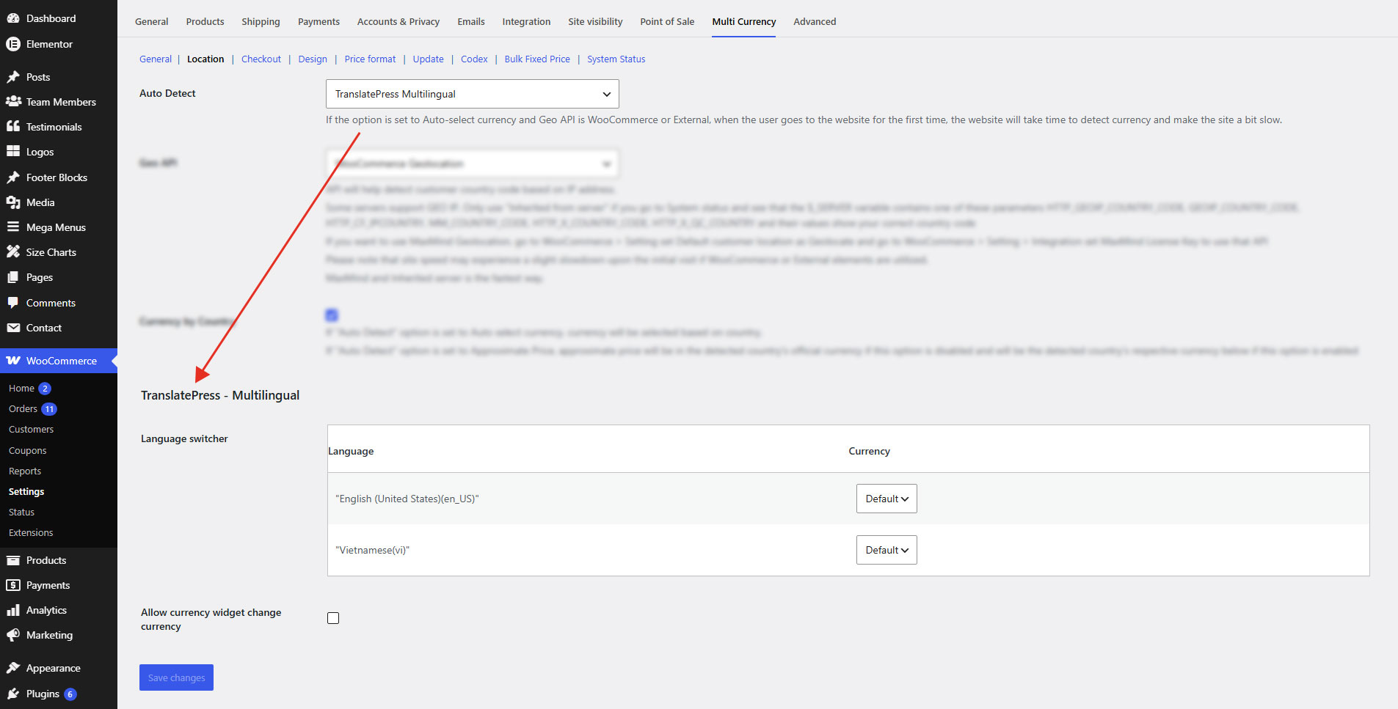The height and width of the screenshot is (709, 1398).
Task: Click the Size Charts tools icon
Action: (x=13, y=252)
